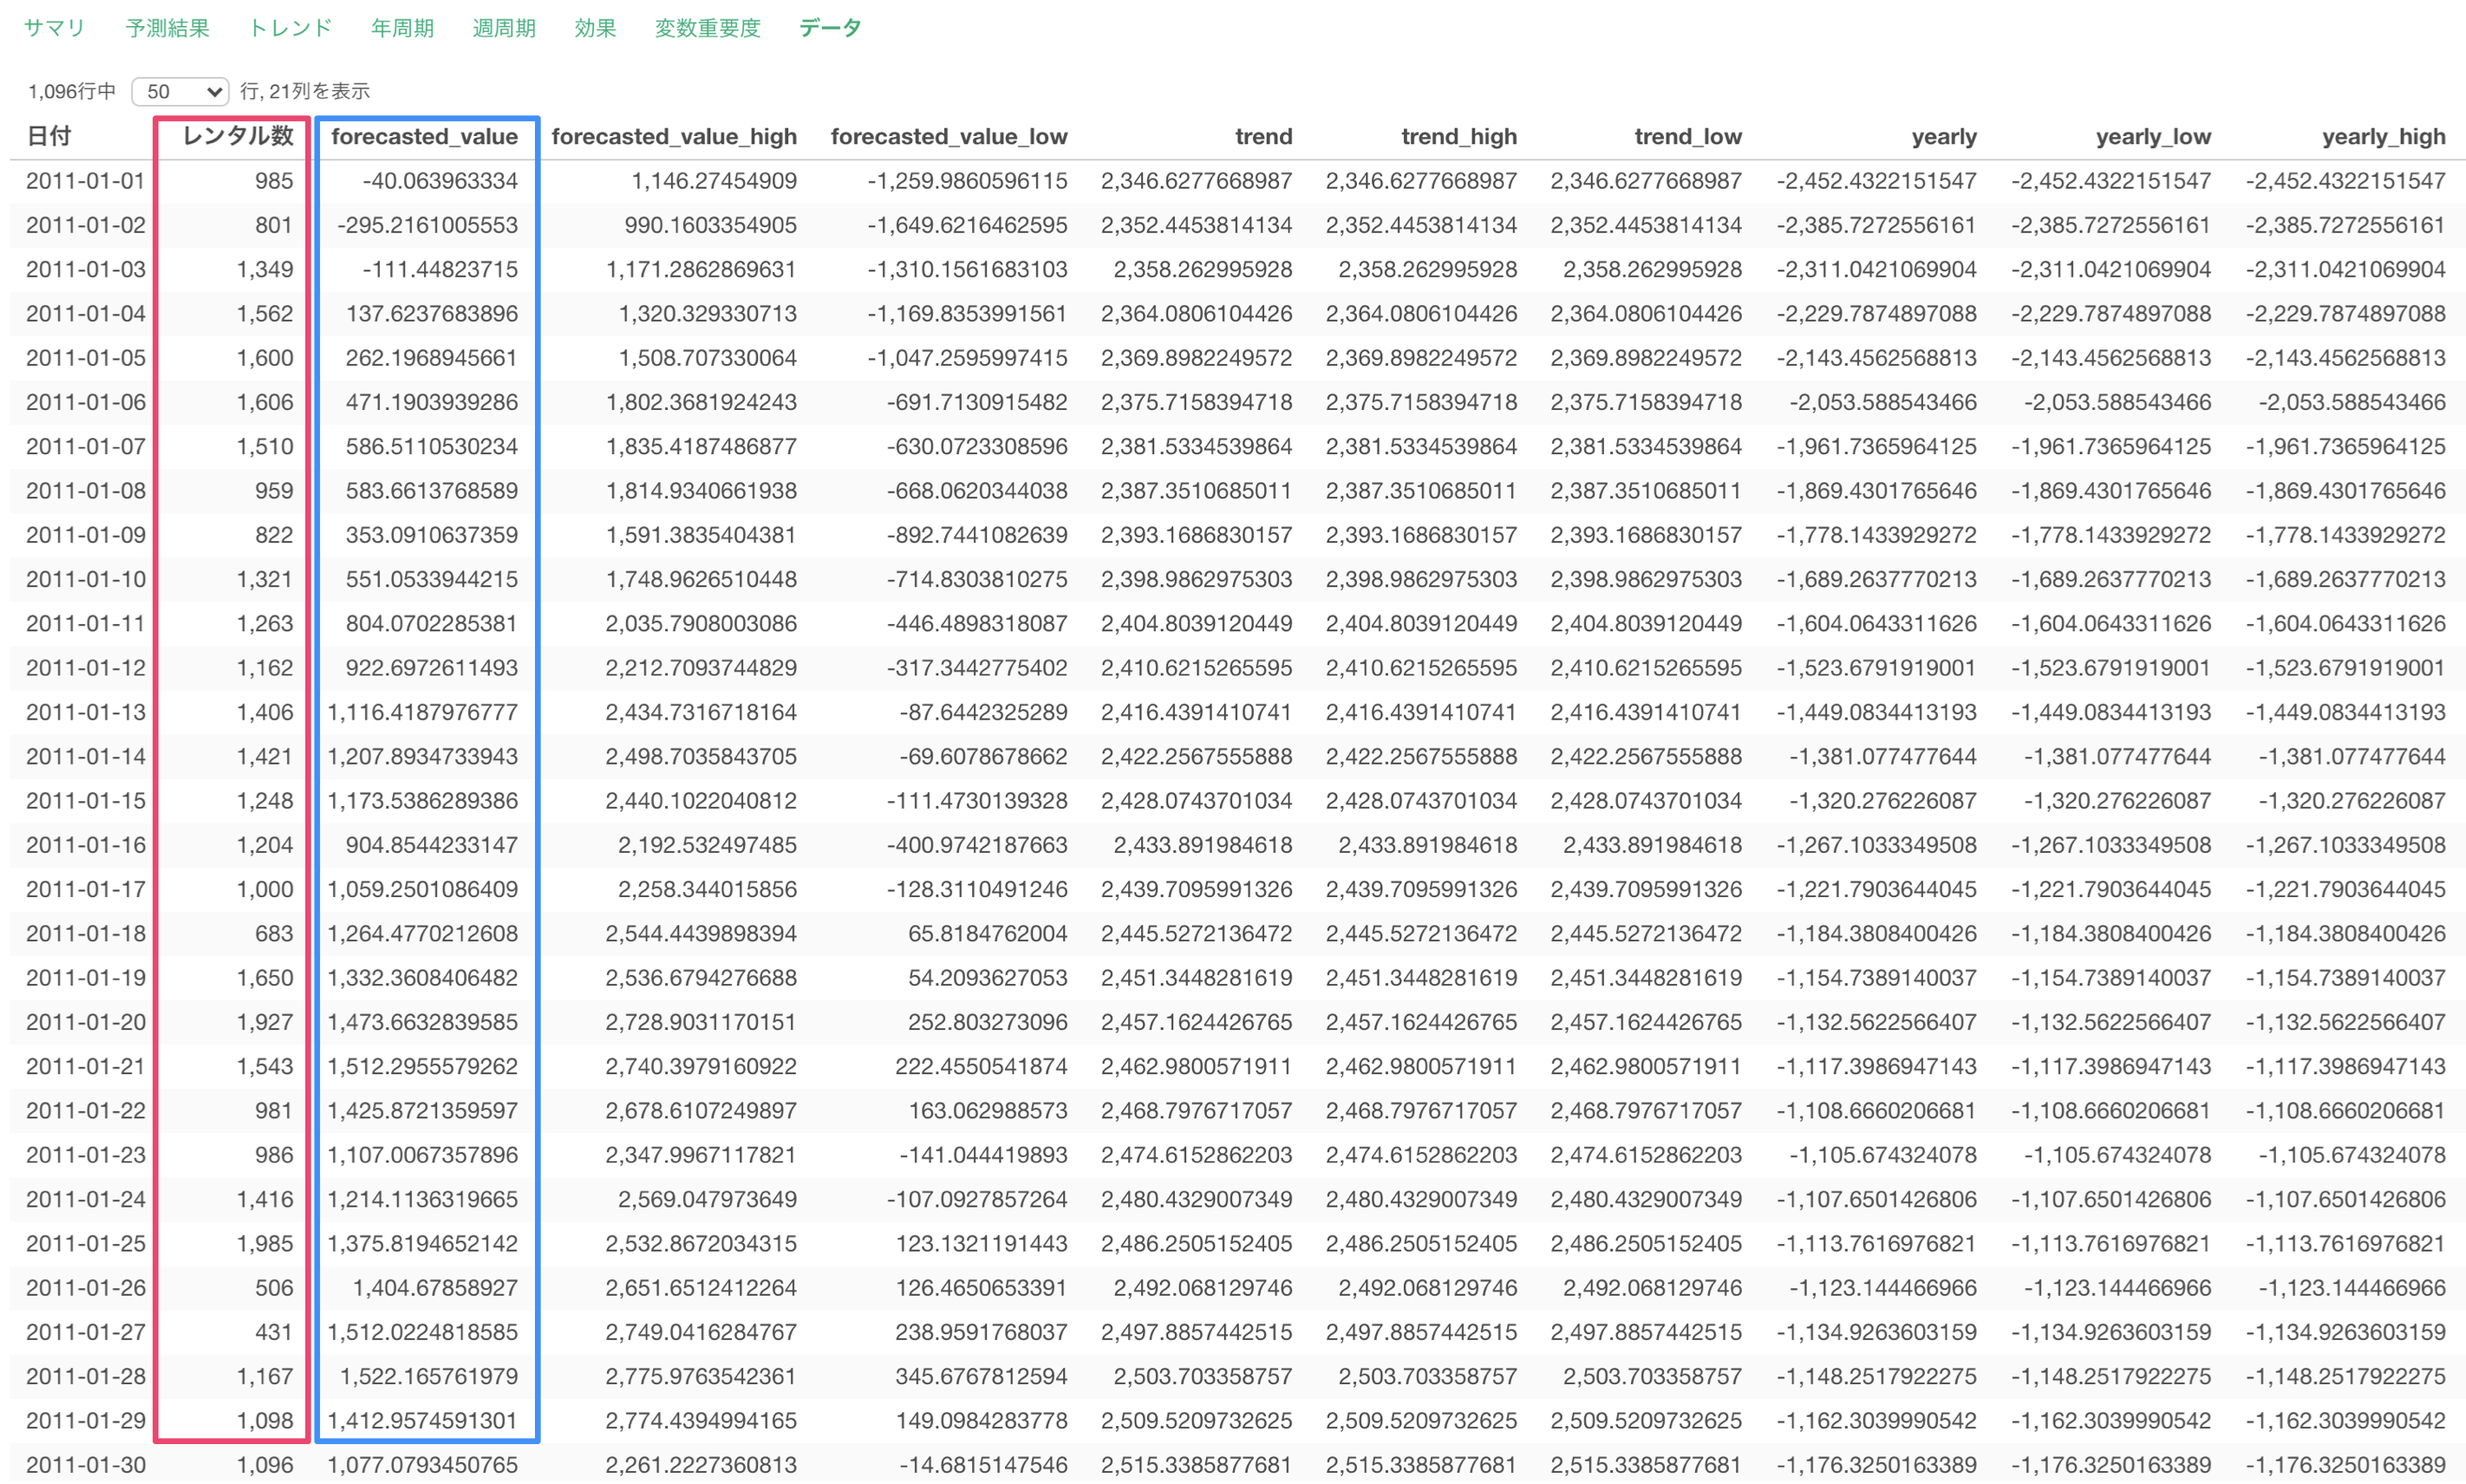Select rental count cell 1,600
2466x1484 pixels.
point(265,358)
